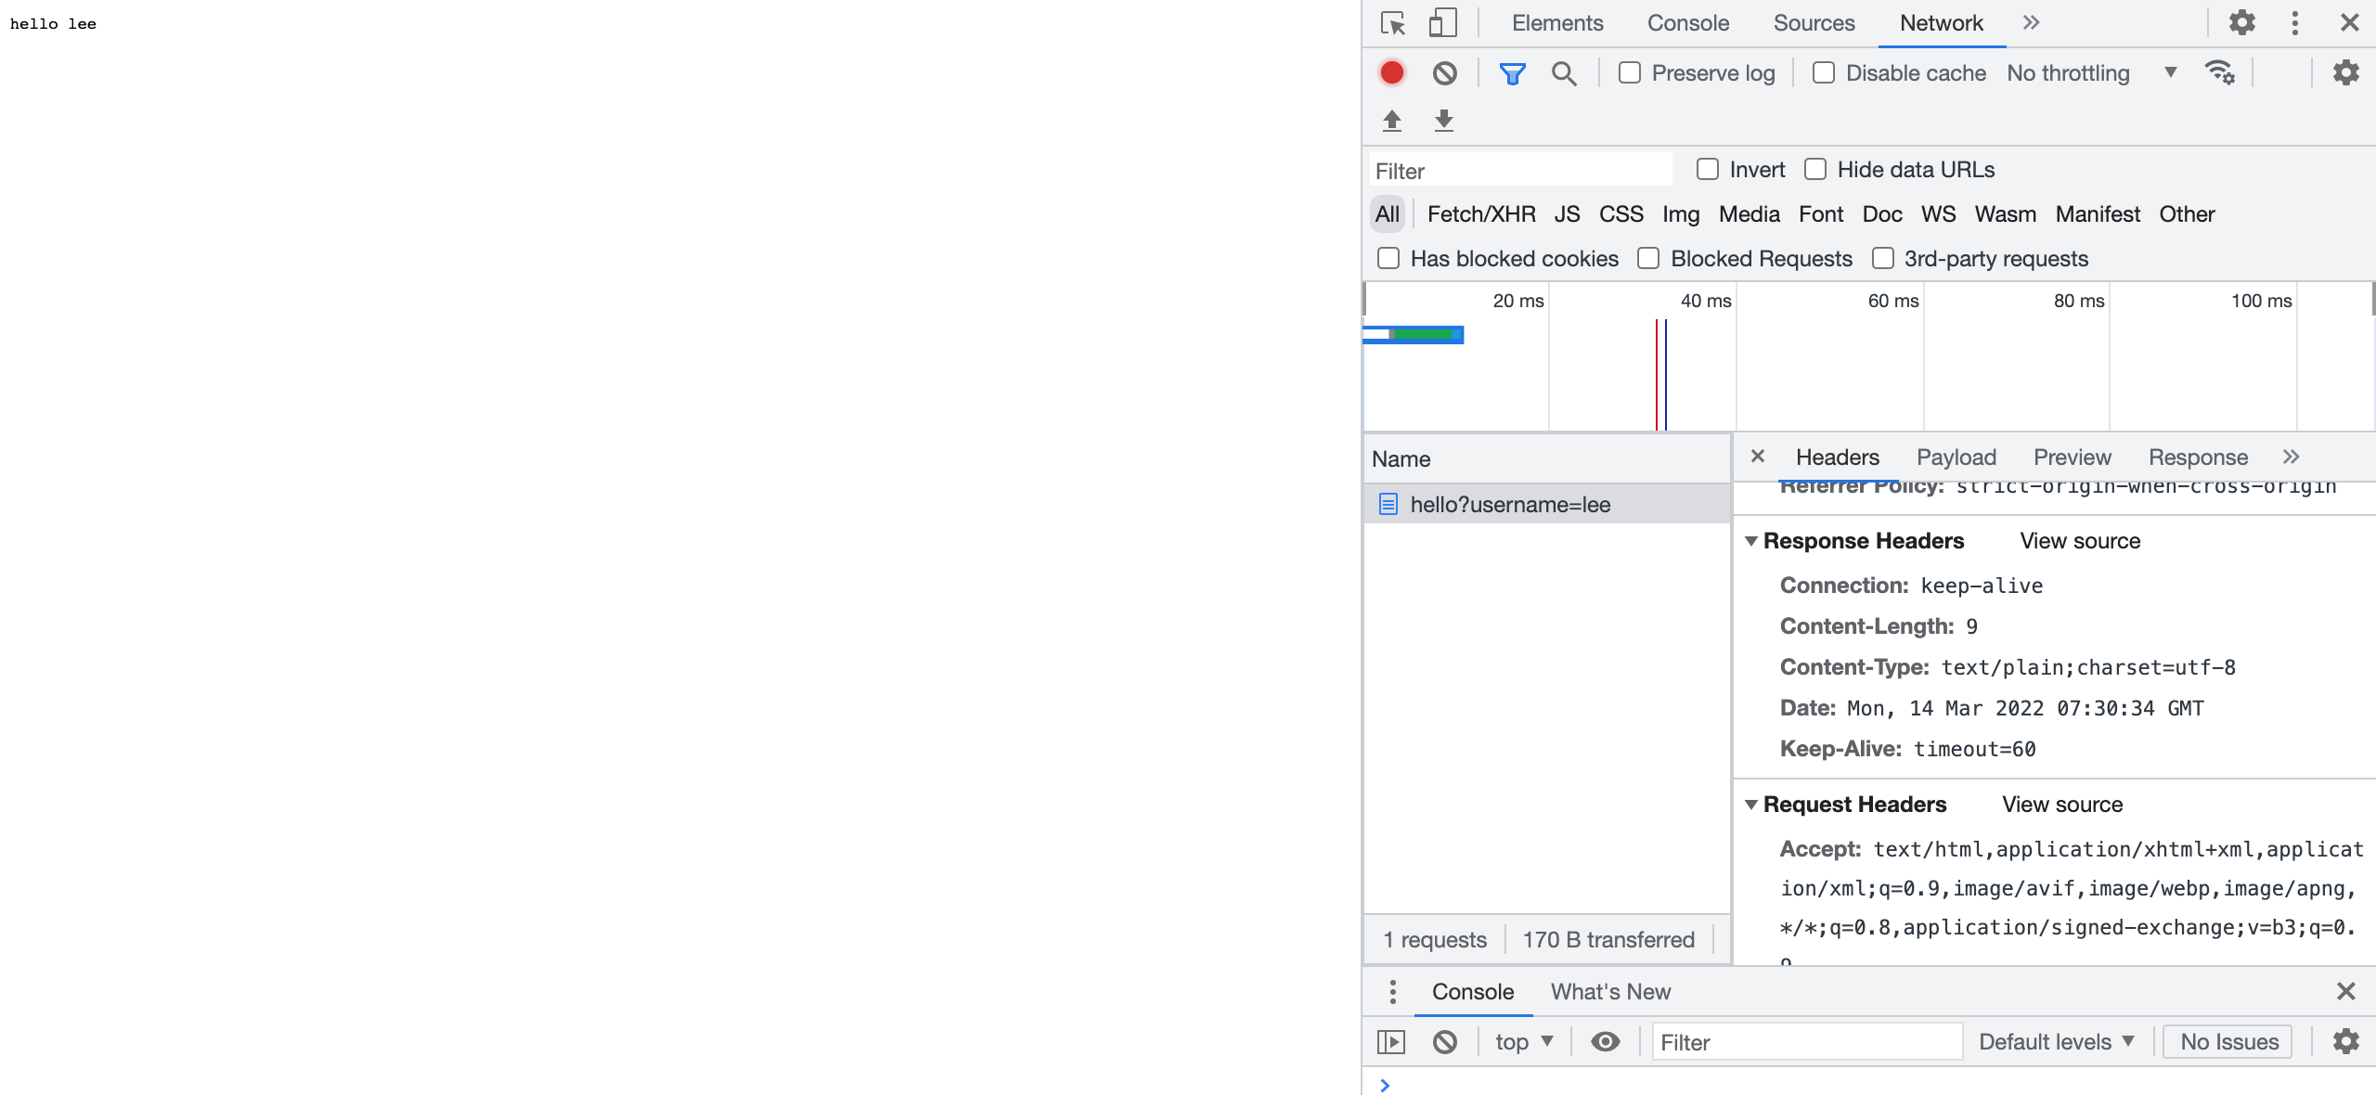
Task: Toggle the network filter funnel icon
Action: click(1512, 73)
